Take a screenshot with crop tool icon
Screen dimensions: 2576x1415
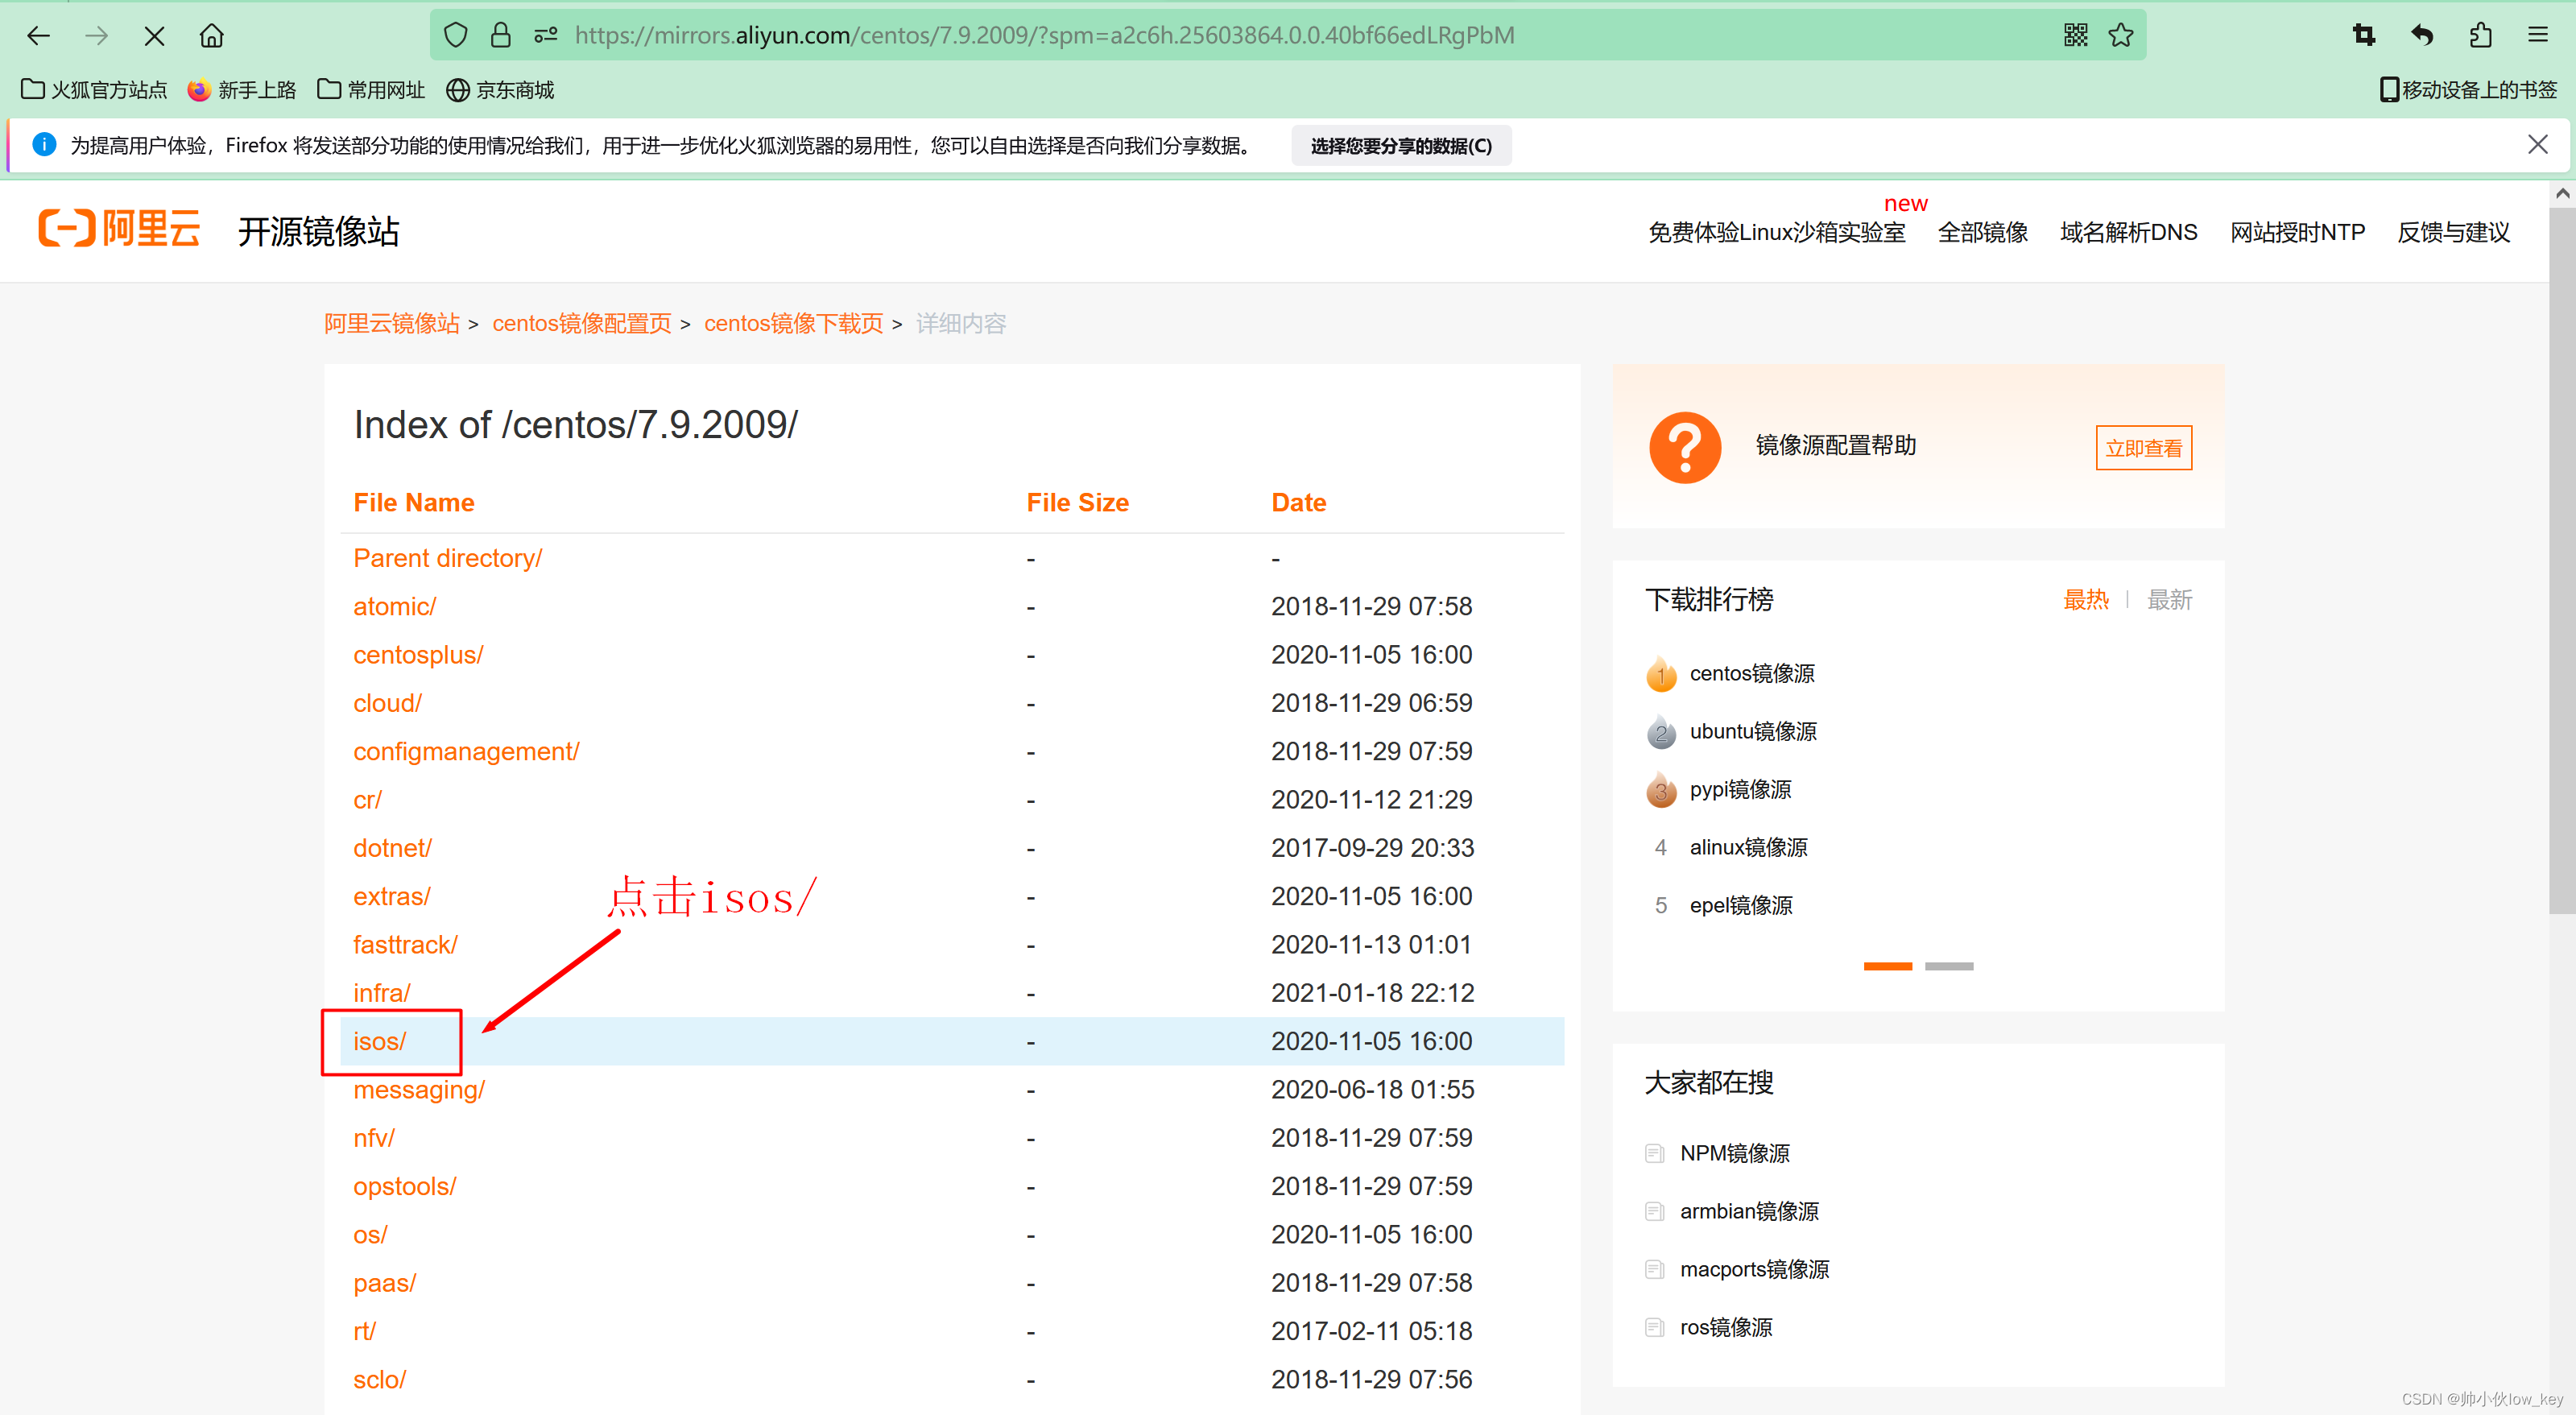(x=2364, y=36)
